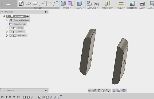This screenshot has width=154, height=99.
Task: Open Grid and Snaps settings icon
Action: (119, 90)
